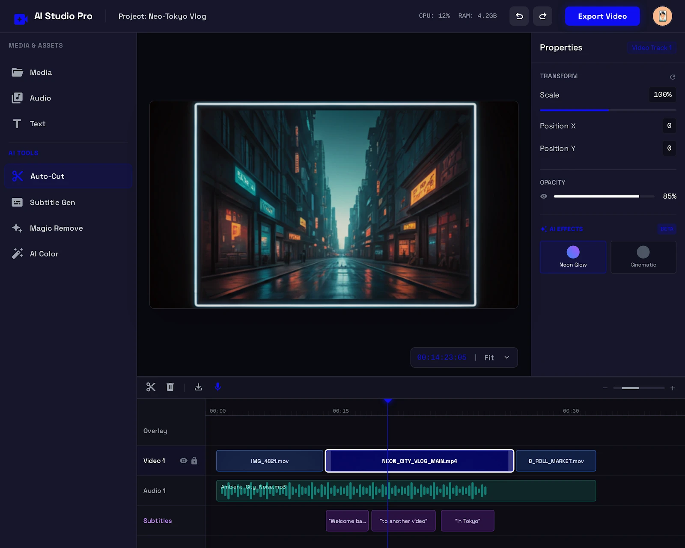
Task: Toggle the opacity eye icon
Action: click(544, 196)
